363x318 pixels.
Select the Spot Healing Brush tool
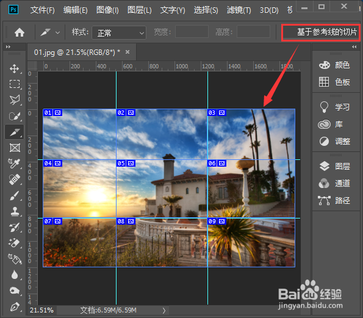[15, 179]
